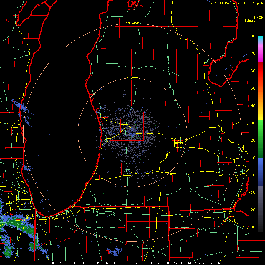Click the 50 NMI range ring label
265x265 pixels.
[x=132, y=78]
